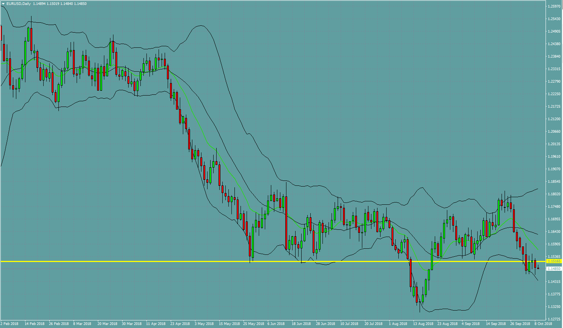Select the yellow horizontal support line
Viewport: 563px width, 328px height.
pos(273,262)
